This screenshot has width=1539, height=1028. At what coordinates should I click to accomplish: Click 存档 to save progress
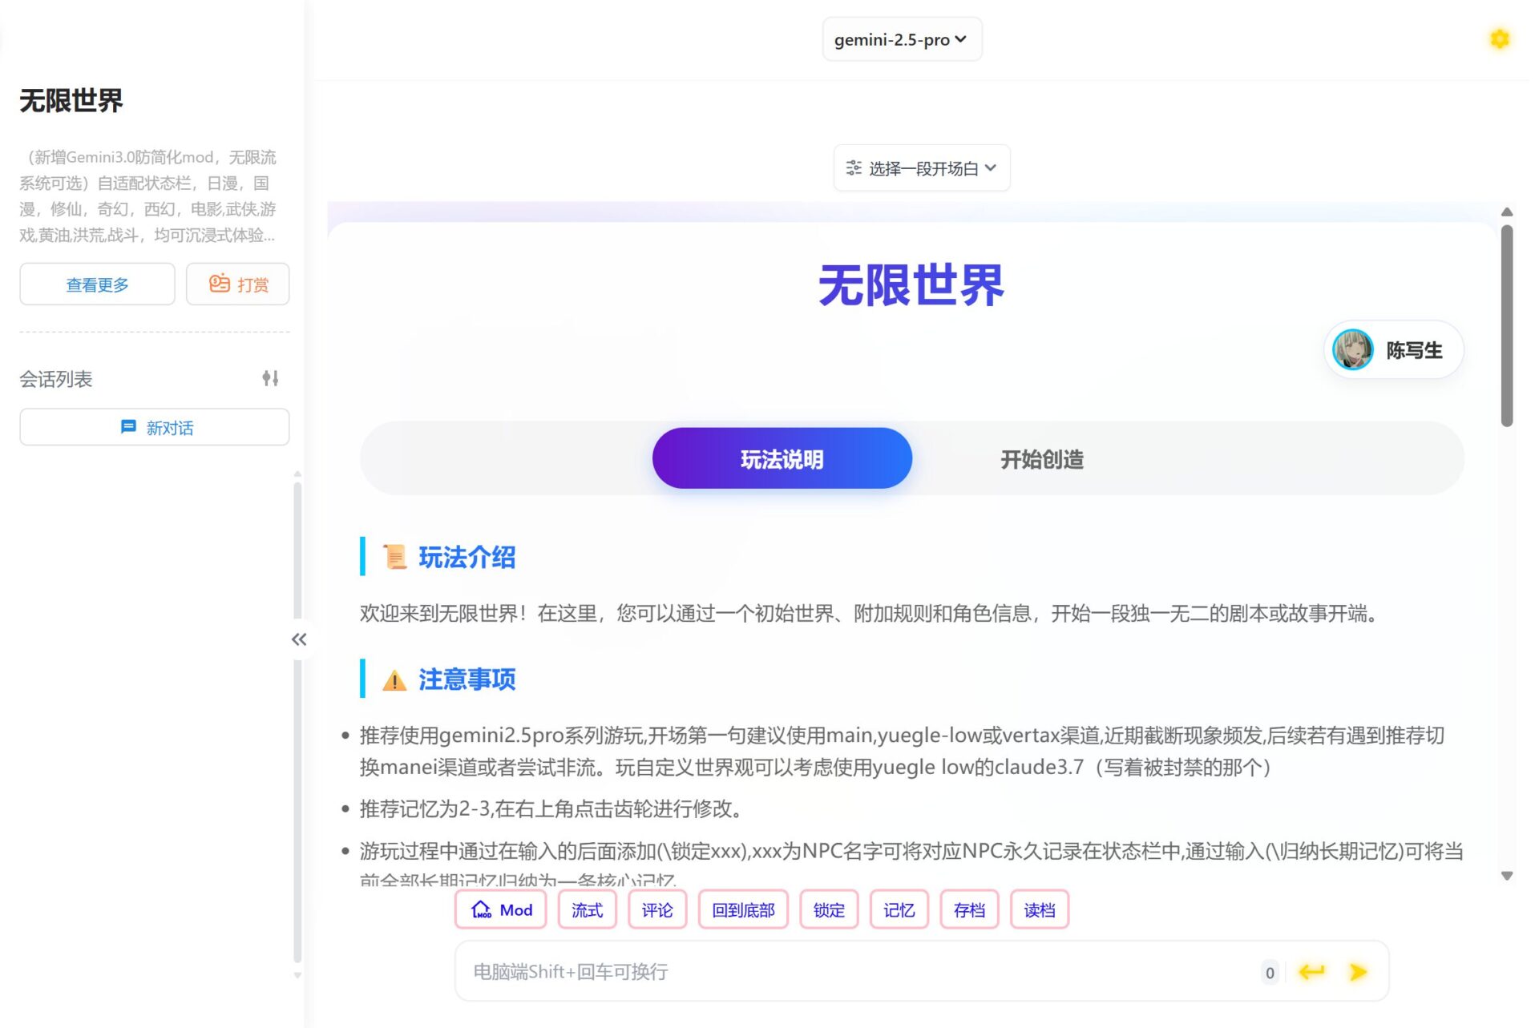click(x=968, y=909)
